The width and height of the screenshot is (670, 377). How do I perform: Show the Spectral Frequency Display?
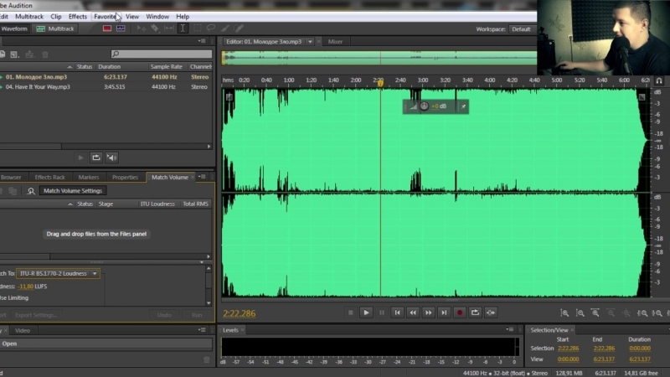[107, 28]
